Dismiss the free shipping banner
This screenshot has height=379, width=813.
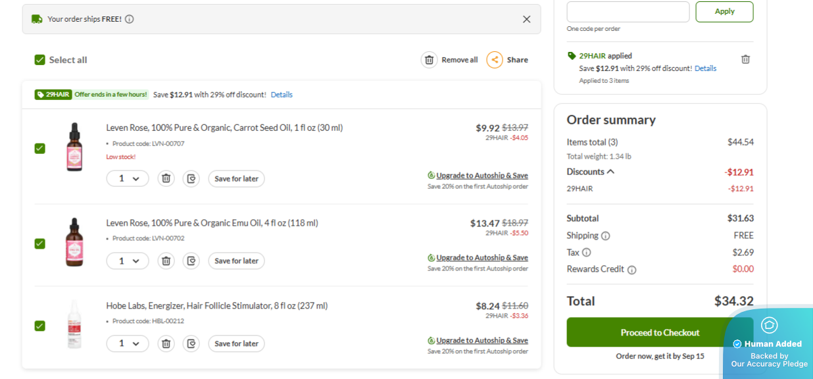click(526, 19)
